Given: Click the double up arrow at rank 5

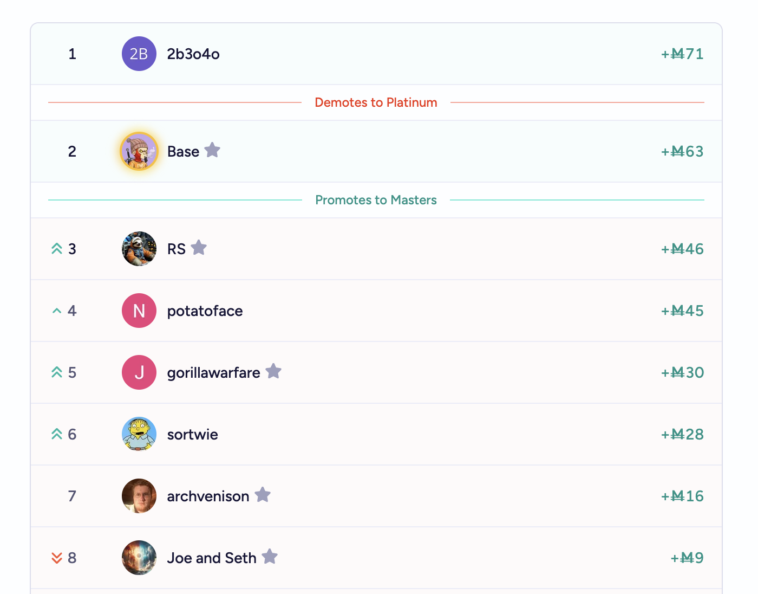Looking at the screenshot, I should [x=57, y=372].
